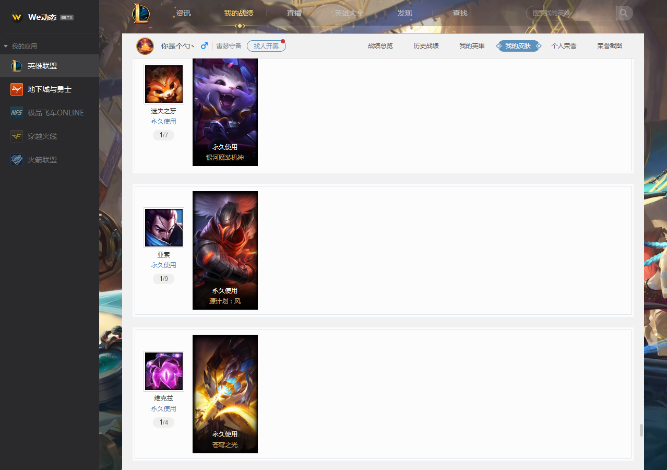This screenshot has width=667, height=470.
Task: Click the page vertical scrollbar thumb
Action: point(641,430)
